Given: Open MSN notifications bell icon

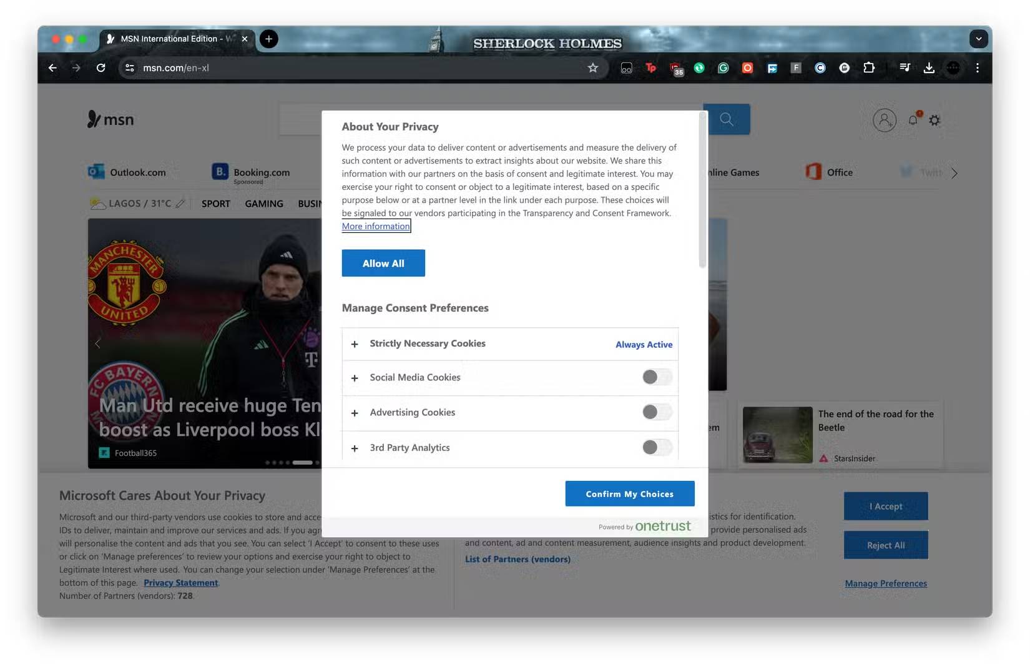Looking at the screenshot, I should tap(913, 120).
